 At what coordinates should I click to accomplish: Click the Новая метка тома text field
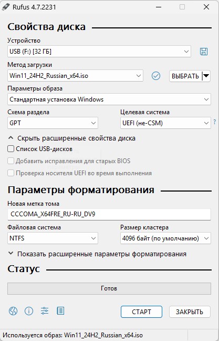coord(109,214)
